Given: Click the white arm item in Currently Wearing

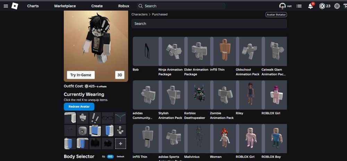Looking at the screenshot, I should pyautogui.click(x=70, y=118).
